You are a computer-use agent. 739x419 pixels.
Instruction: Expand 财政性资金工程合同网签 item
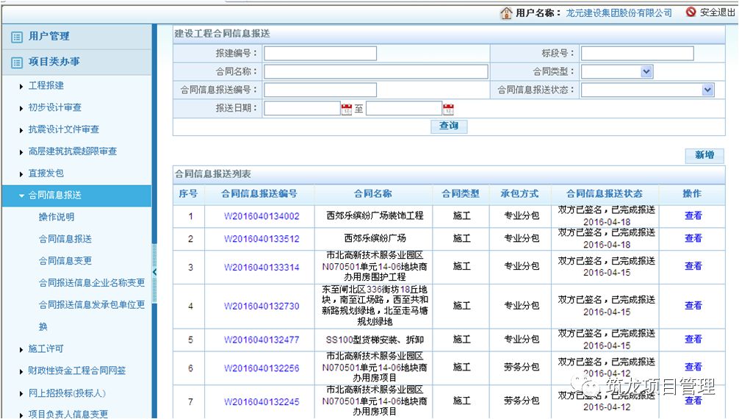(x=21, y=372)
